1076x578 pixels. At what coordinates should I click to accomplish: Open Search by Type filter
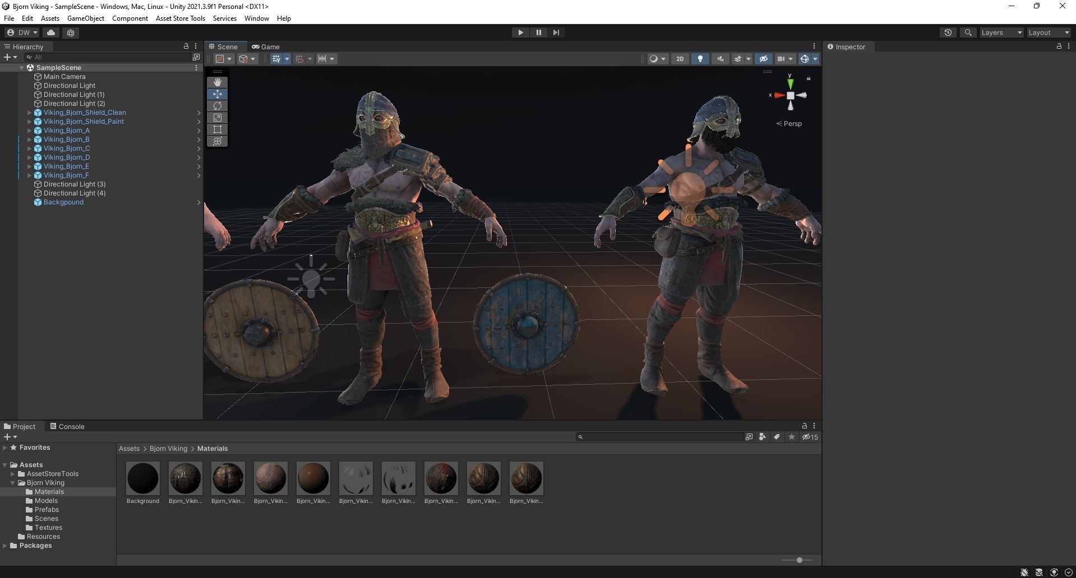point(763,437)
